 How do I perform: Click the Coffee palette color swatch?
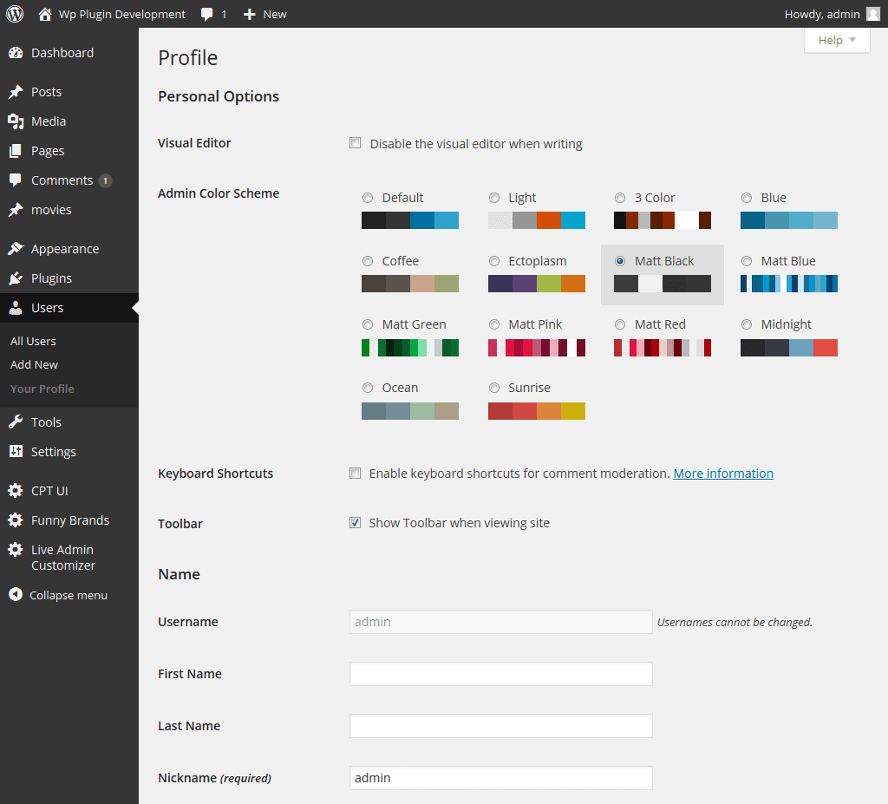click(410, 284)
